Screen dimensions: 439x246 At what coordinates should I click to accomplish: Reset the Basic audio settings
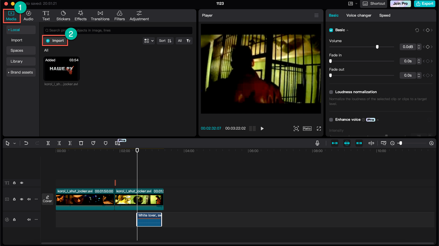point(417,30)
